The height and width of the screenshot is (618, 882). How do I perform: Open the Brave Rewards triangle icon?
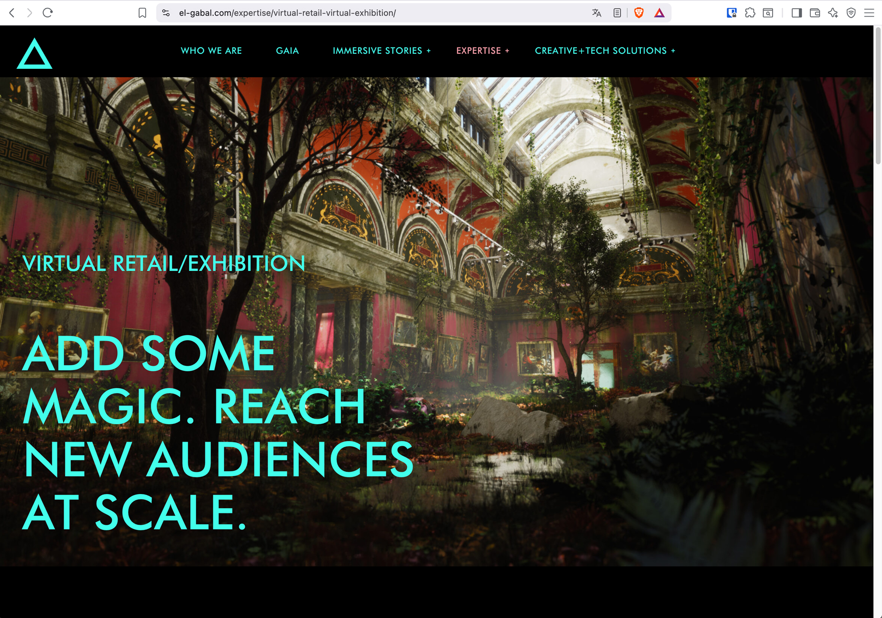[x=659, y=13]
